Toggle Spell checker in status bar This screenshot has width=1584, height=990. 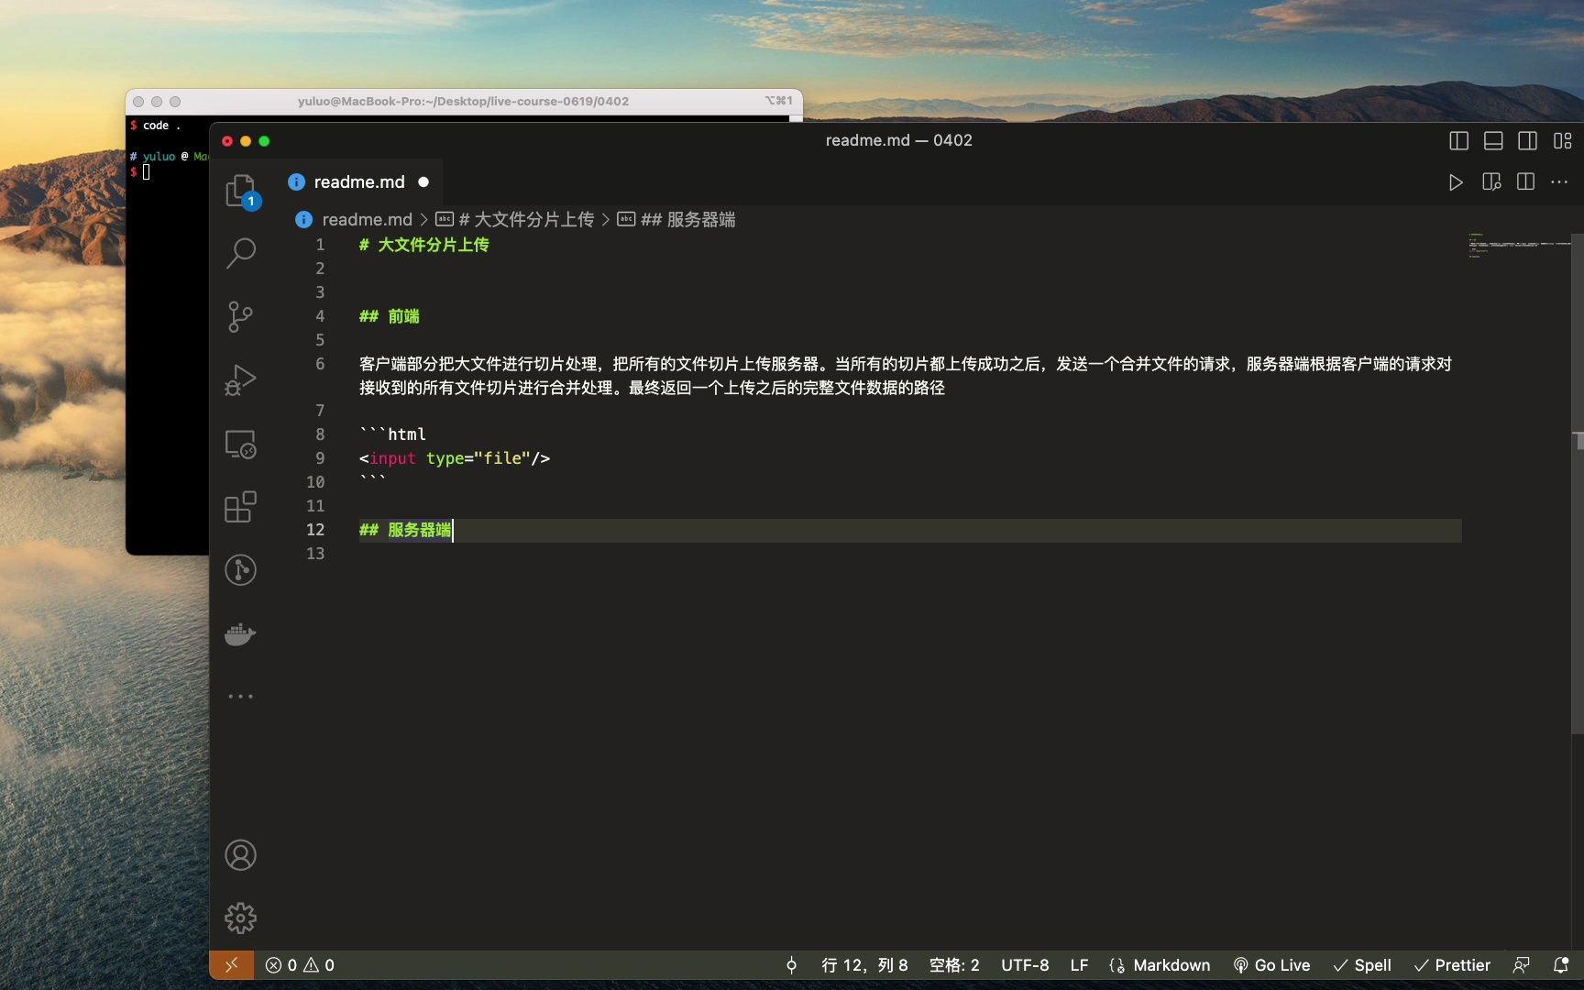(x=1362, y=965)
